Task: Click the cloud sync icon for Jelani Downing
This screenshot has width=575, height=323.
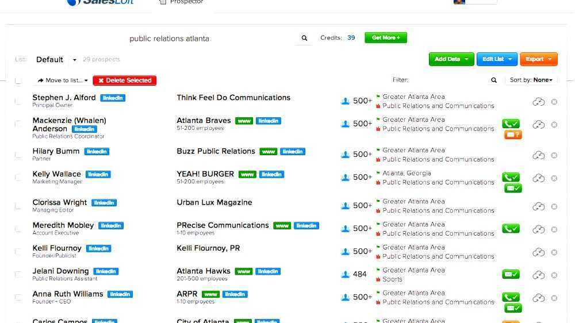Action: pyautogui.click(x=538, y=275)
